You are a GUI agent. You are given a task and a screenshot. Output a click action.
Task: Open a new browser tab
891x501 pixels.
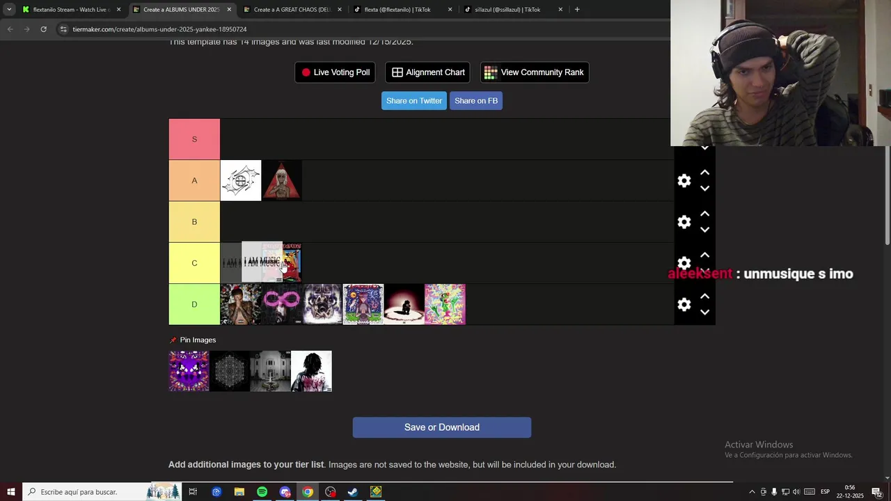pos(577,10)
